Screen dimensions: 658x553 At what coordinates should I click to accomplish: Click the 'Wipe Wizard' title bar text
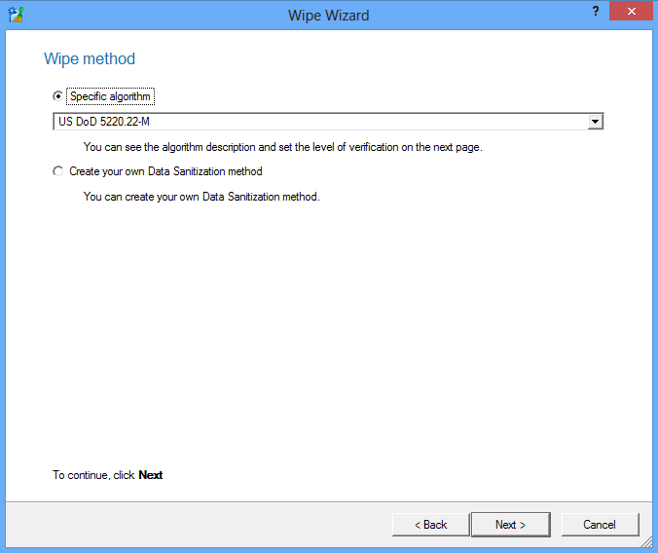pyautogui.click(x=328, y=15)
